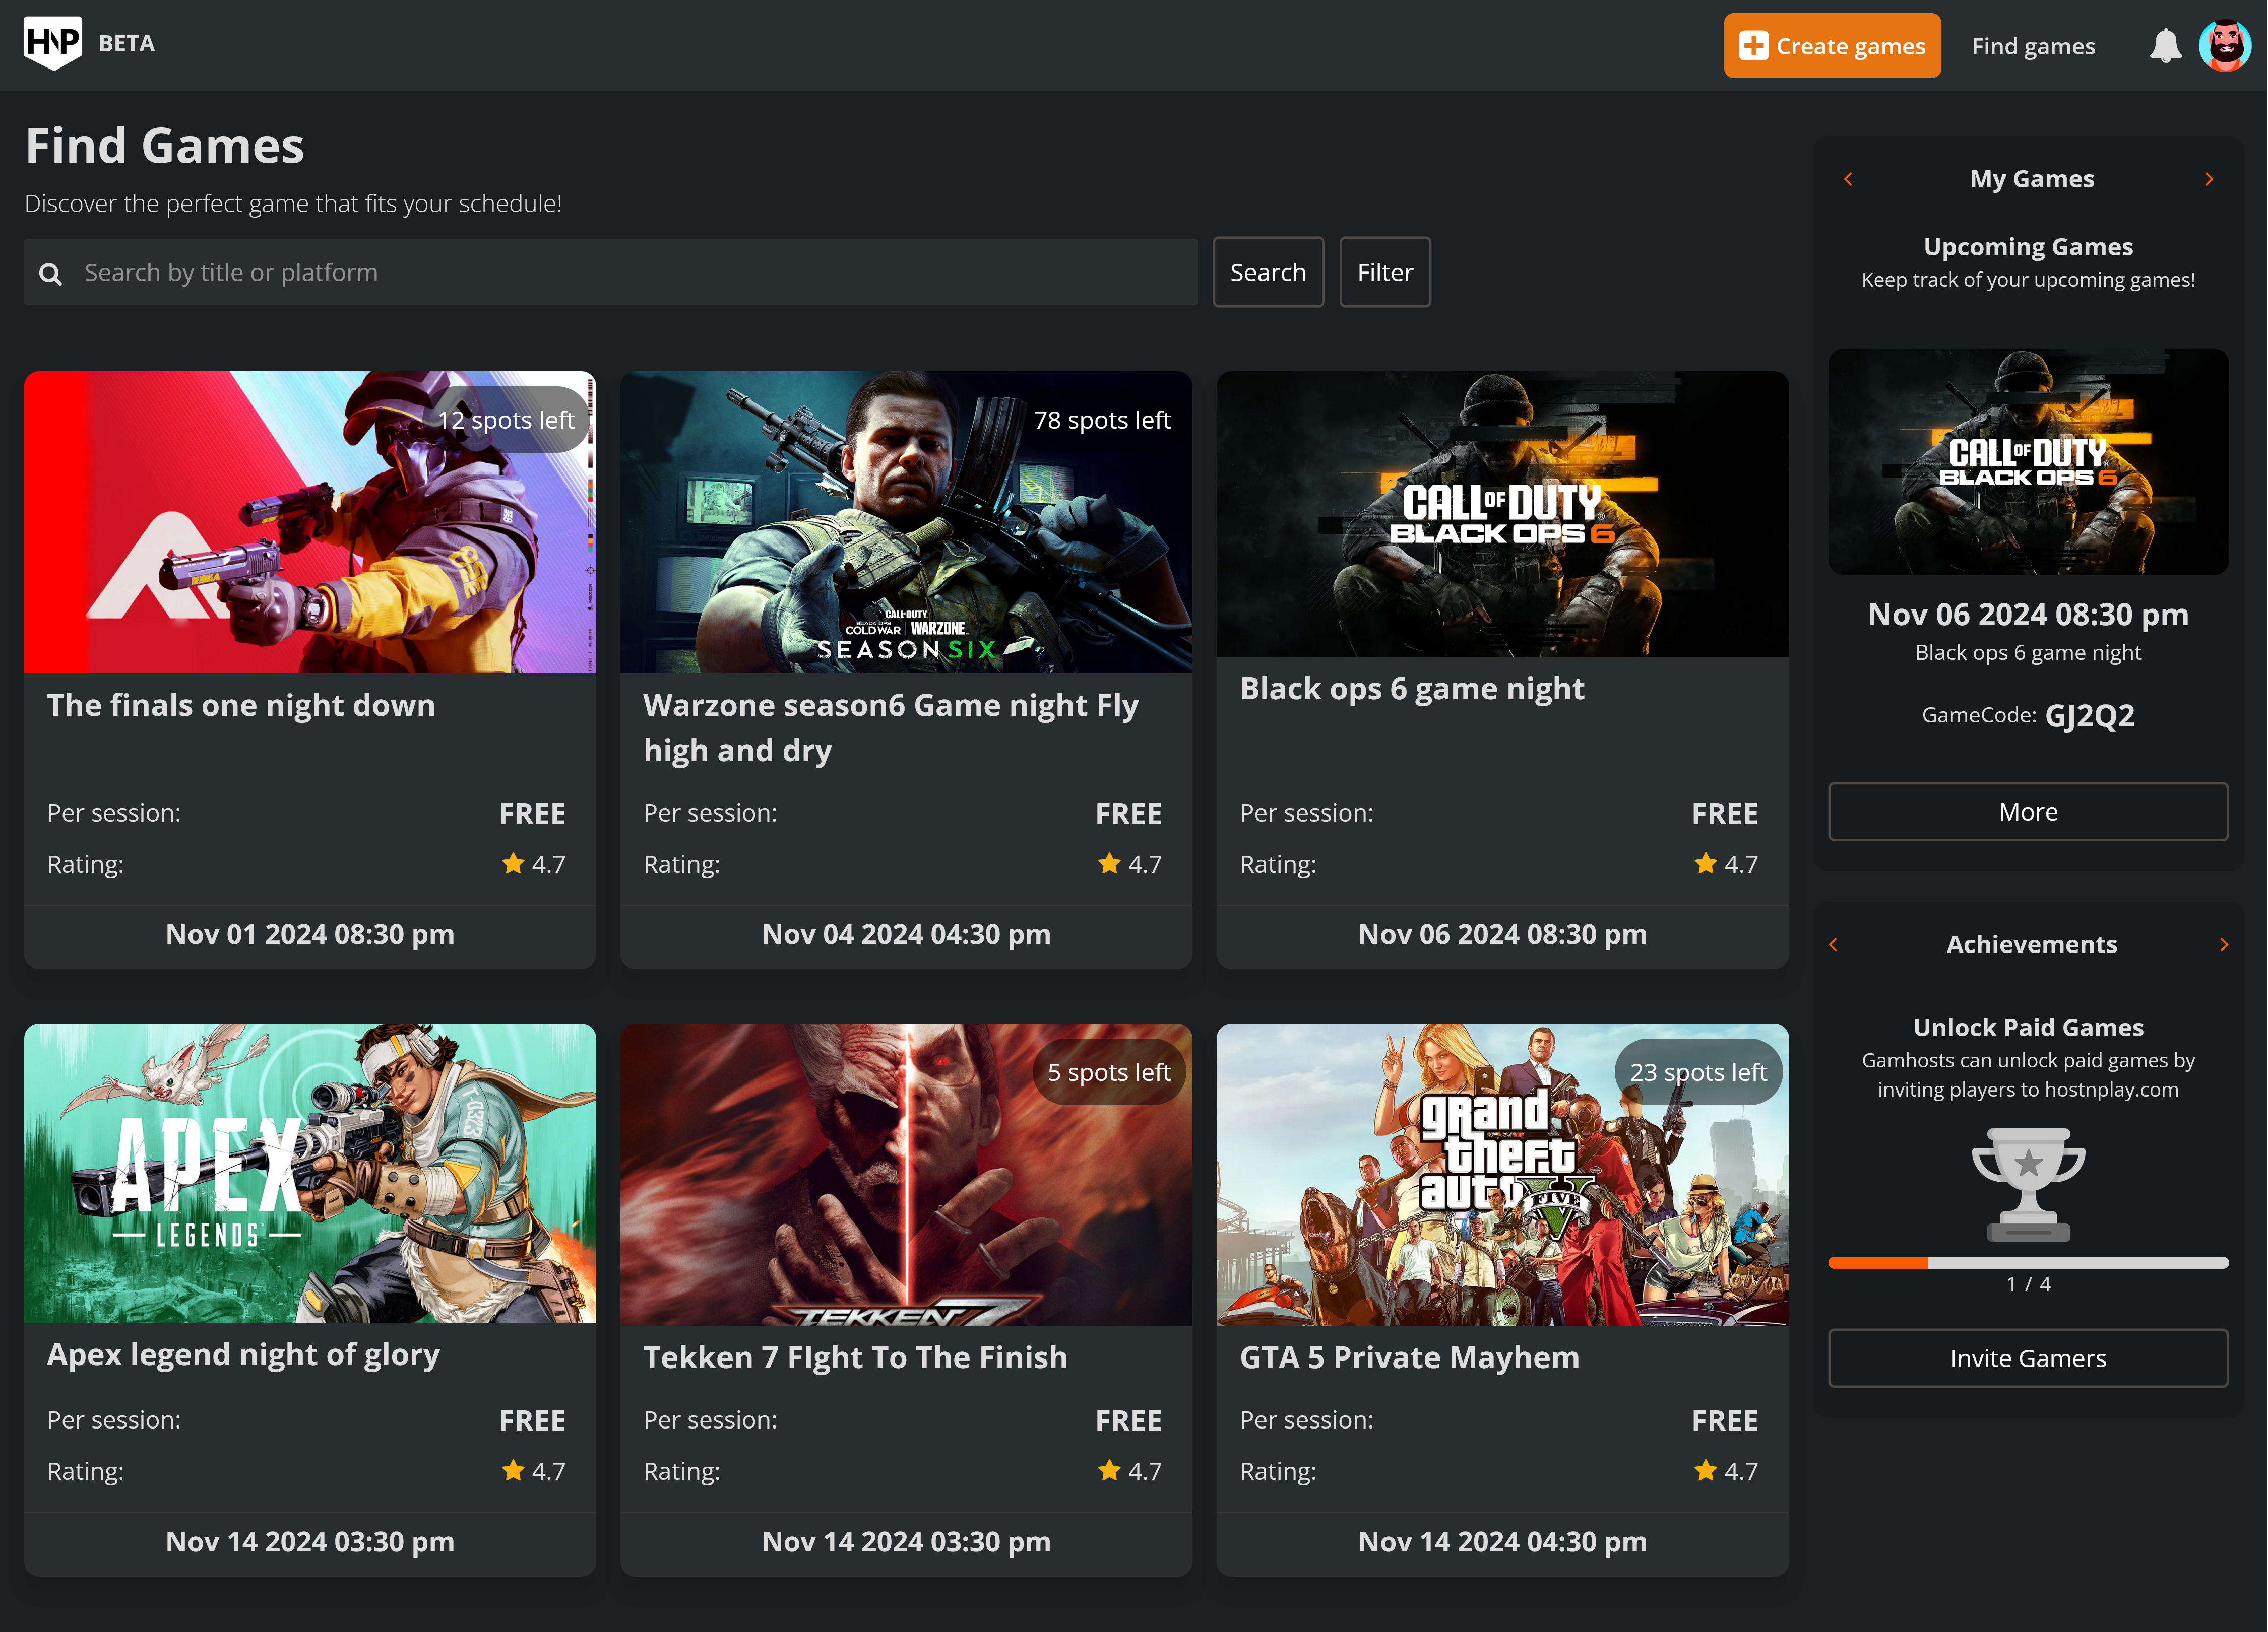
Task: Click star rating on Black ops 6 card
Action: pos(1725,864)
